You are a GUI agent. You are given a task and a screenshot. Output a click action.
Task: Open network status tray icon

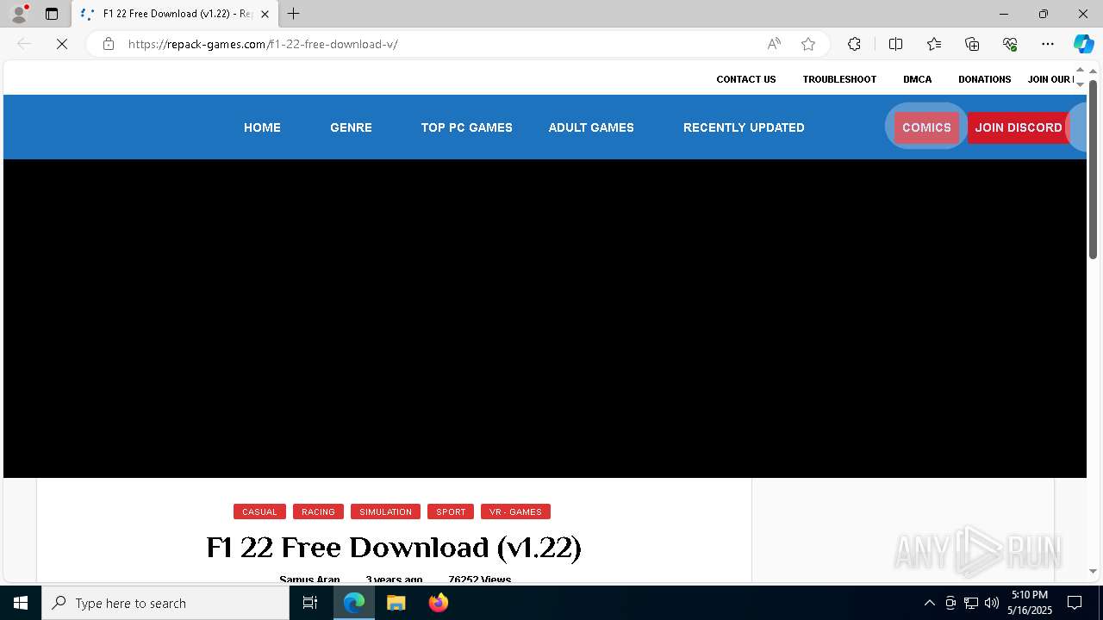pyautogui.click(x=971, y=603)
